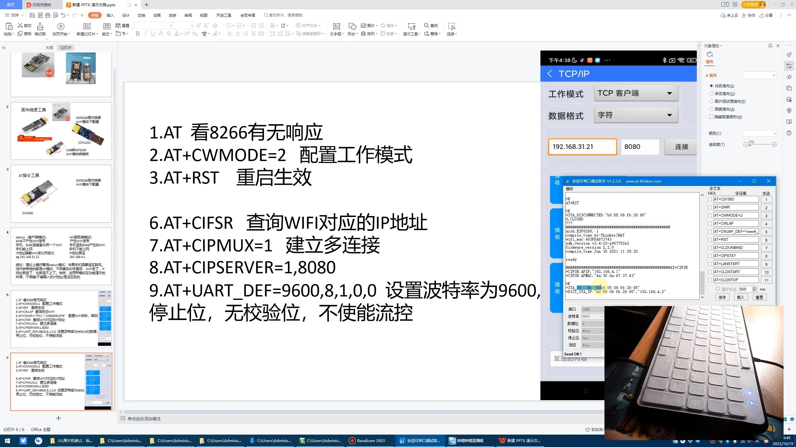
Task: Collapse the slide panel with double-chevron icon
Action: click(x=4, y=47)
